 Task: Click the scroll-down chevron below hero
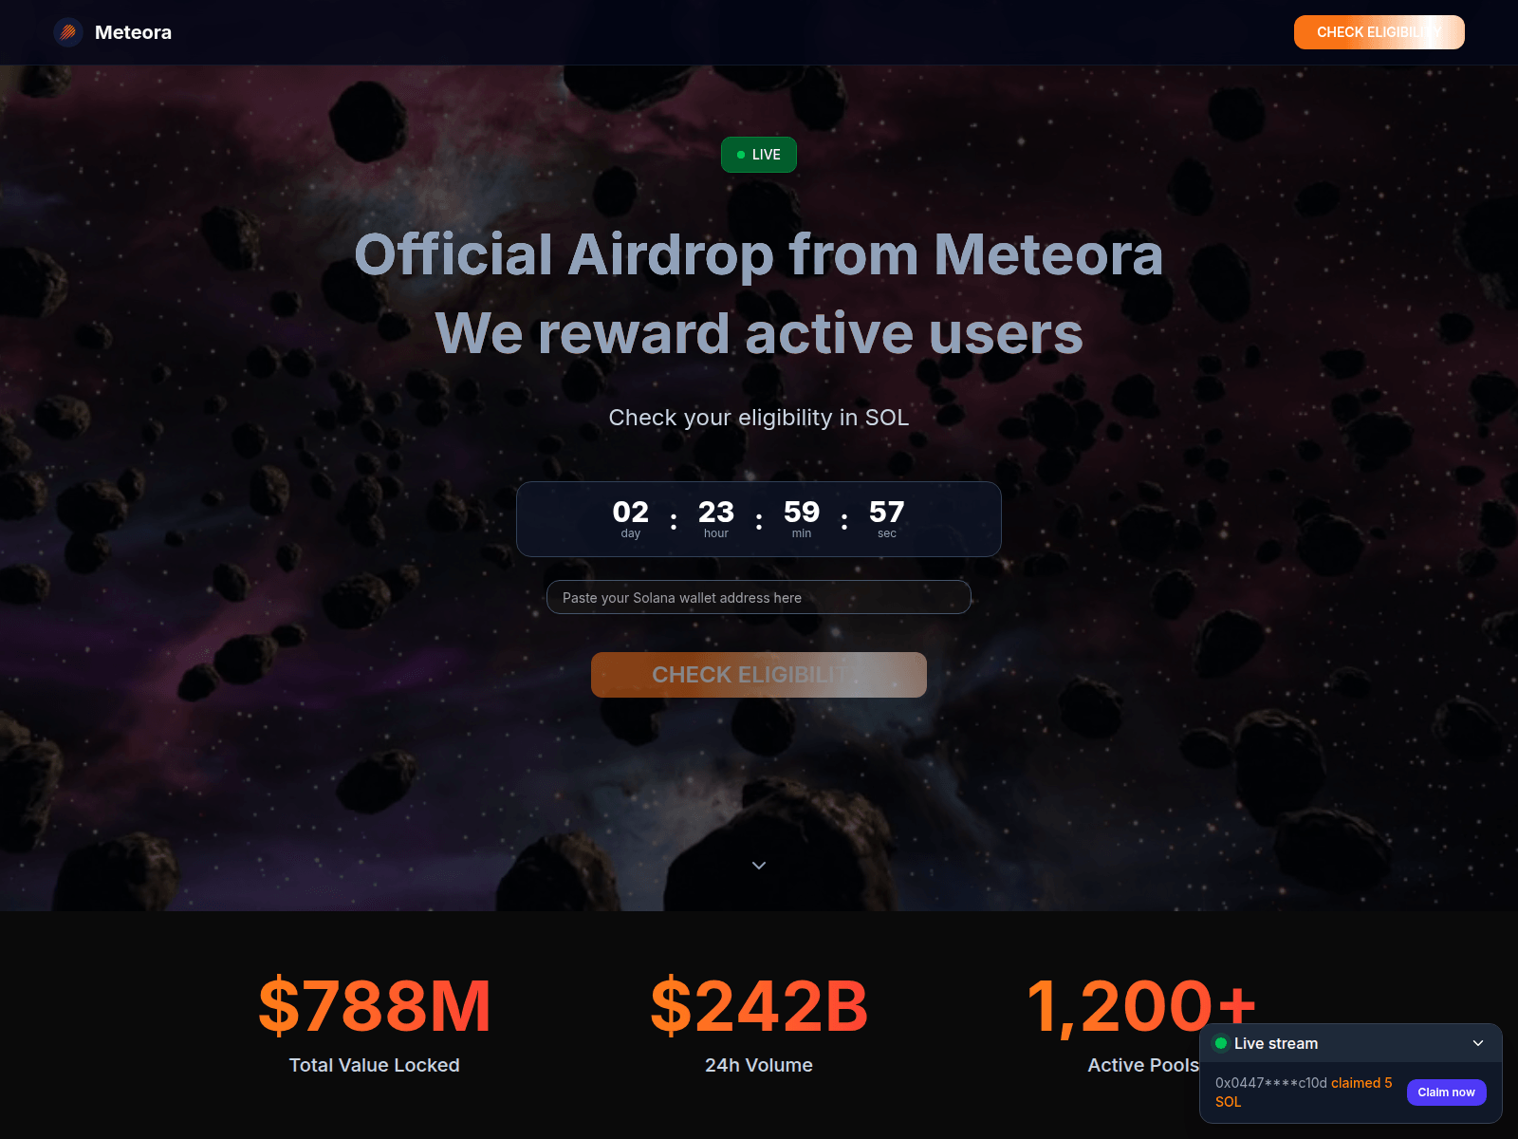coord(759,866)
